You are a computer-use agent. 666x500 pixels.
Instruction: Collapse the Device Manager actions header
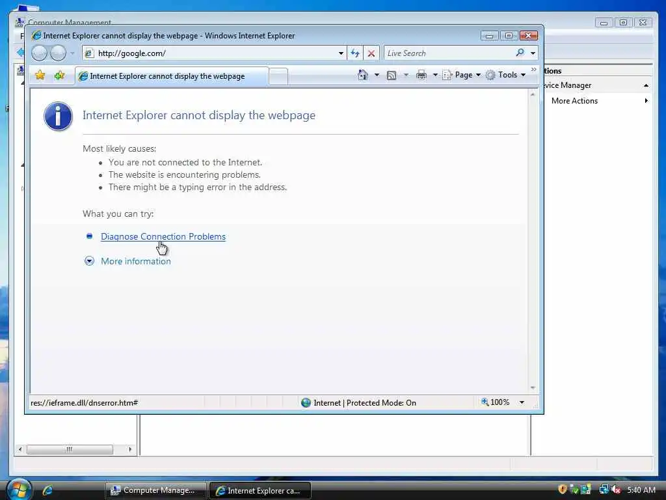click(646, 85)
